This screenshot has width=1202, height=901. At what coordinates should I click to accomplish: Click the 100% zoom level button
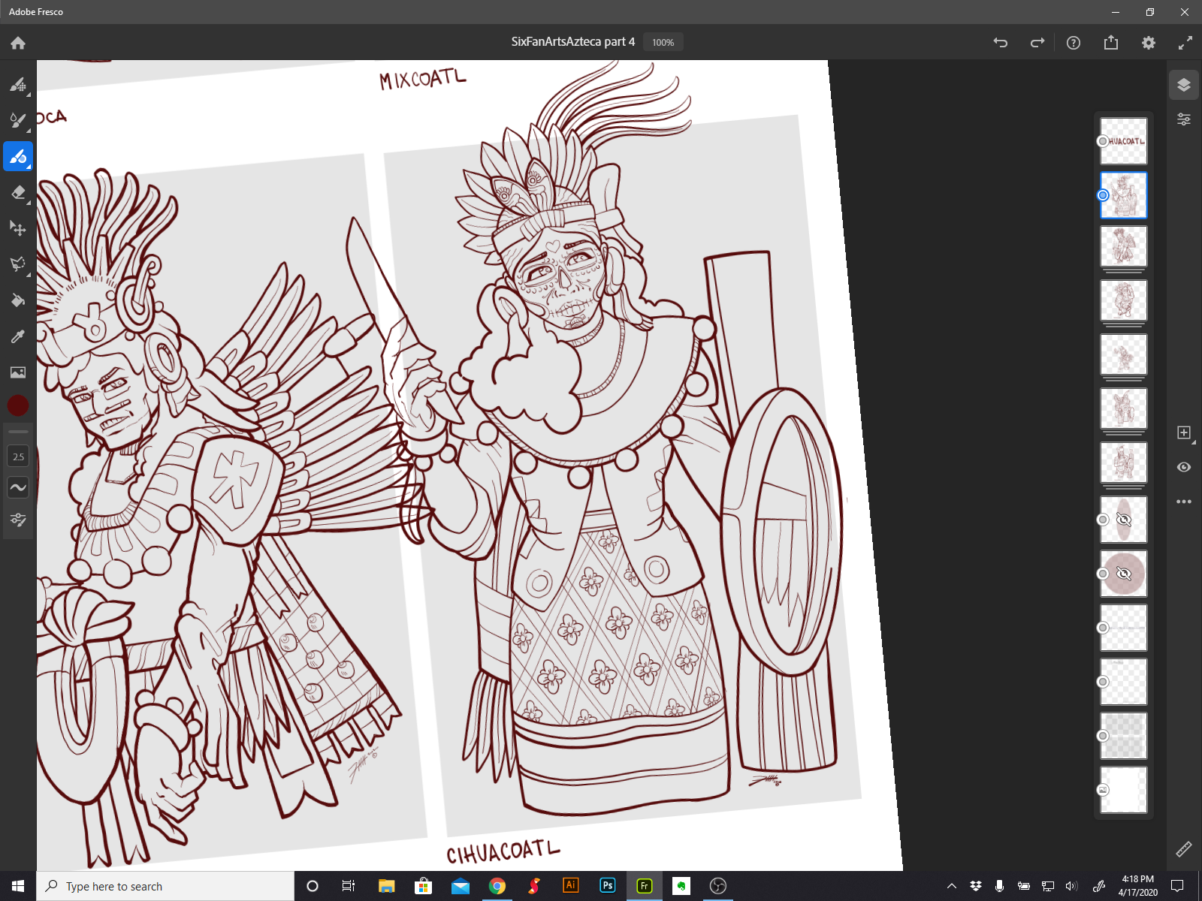(x=663, y=42)
